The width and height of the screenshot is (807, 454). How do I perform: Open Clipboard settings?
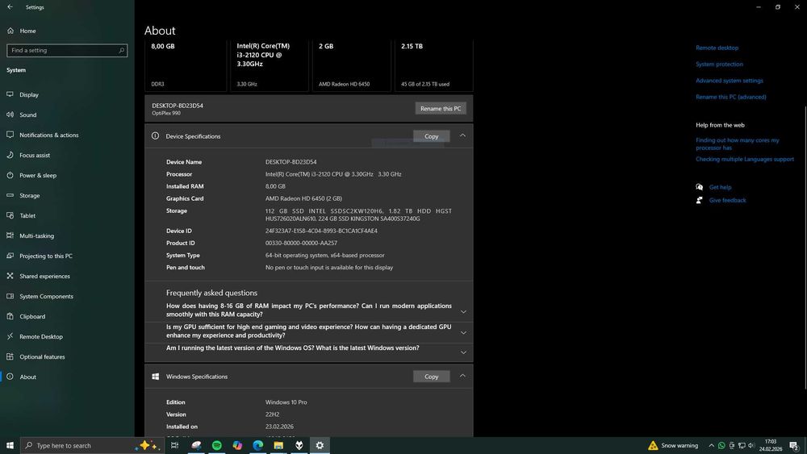tap(32, 316)
